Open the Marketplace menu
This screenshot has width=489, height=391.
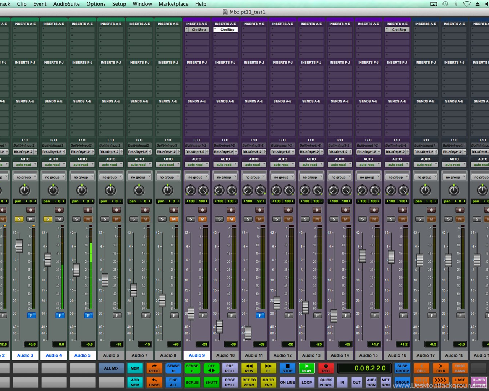coord(173,4)
